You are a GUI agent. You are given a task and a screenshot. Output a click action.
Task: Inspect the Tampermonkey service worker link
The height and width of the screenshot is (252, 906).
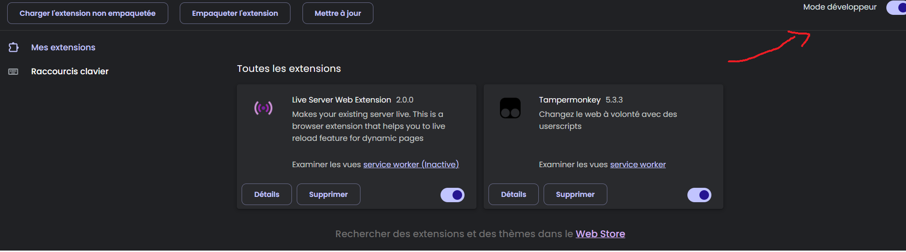pos(638,164)
